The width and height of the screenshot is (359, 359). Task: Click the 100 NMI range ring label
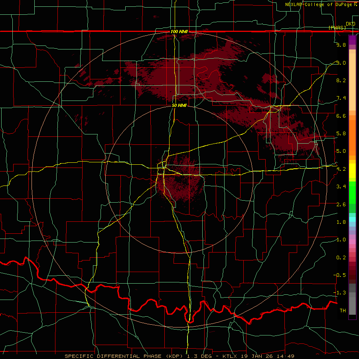[179, 32]
